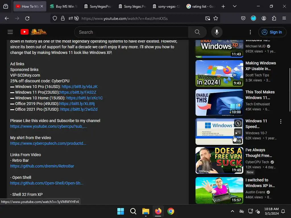Open the cybercpu channel subscribe link
Image resolution: width=291 pixels, height=218 pixels.
coord(48,126)
